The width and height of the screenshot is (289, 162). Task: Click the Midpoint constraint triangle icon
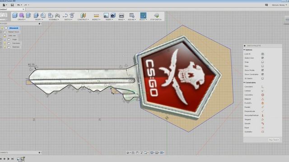tap(263, 99)
